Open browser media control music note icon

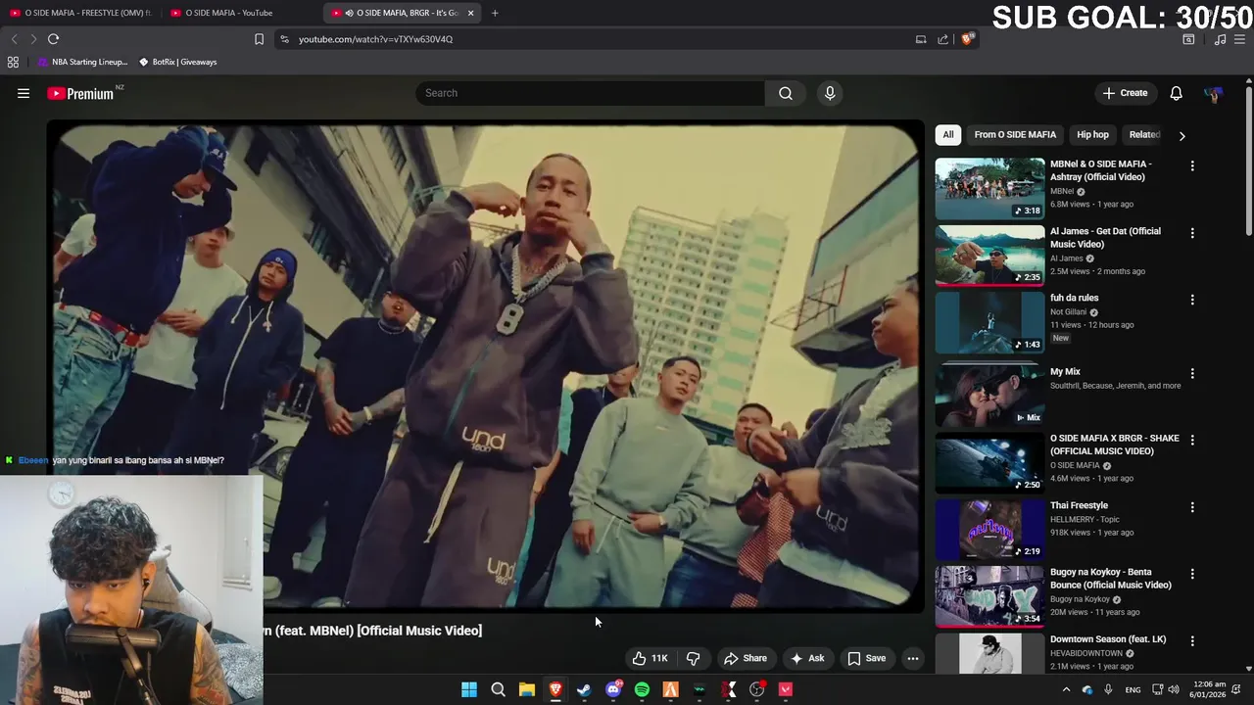pyautogui.click(x=1220, y=39)
